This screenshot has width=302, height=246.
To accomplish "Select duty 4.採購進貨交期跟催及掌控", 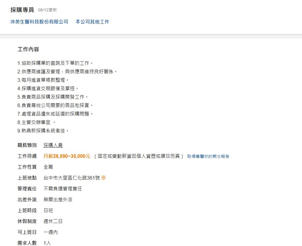I will [x=48, y=88].
